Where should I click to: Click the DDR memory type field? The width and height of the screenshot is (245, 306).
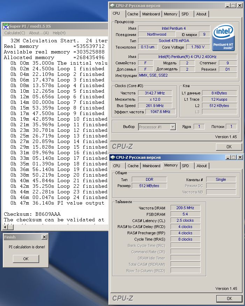pos(150,179)
